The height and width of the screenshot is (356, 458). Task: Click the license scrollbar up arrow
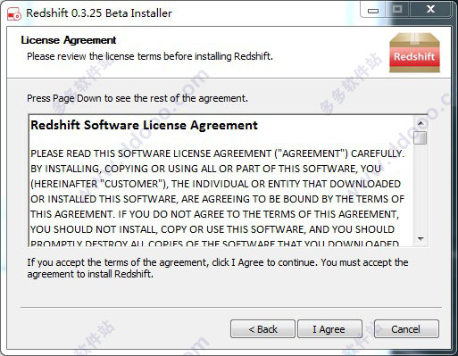(421, 123)
